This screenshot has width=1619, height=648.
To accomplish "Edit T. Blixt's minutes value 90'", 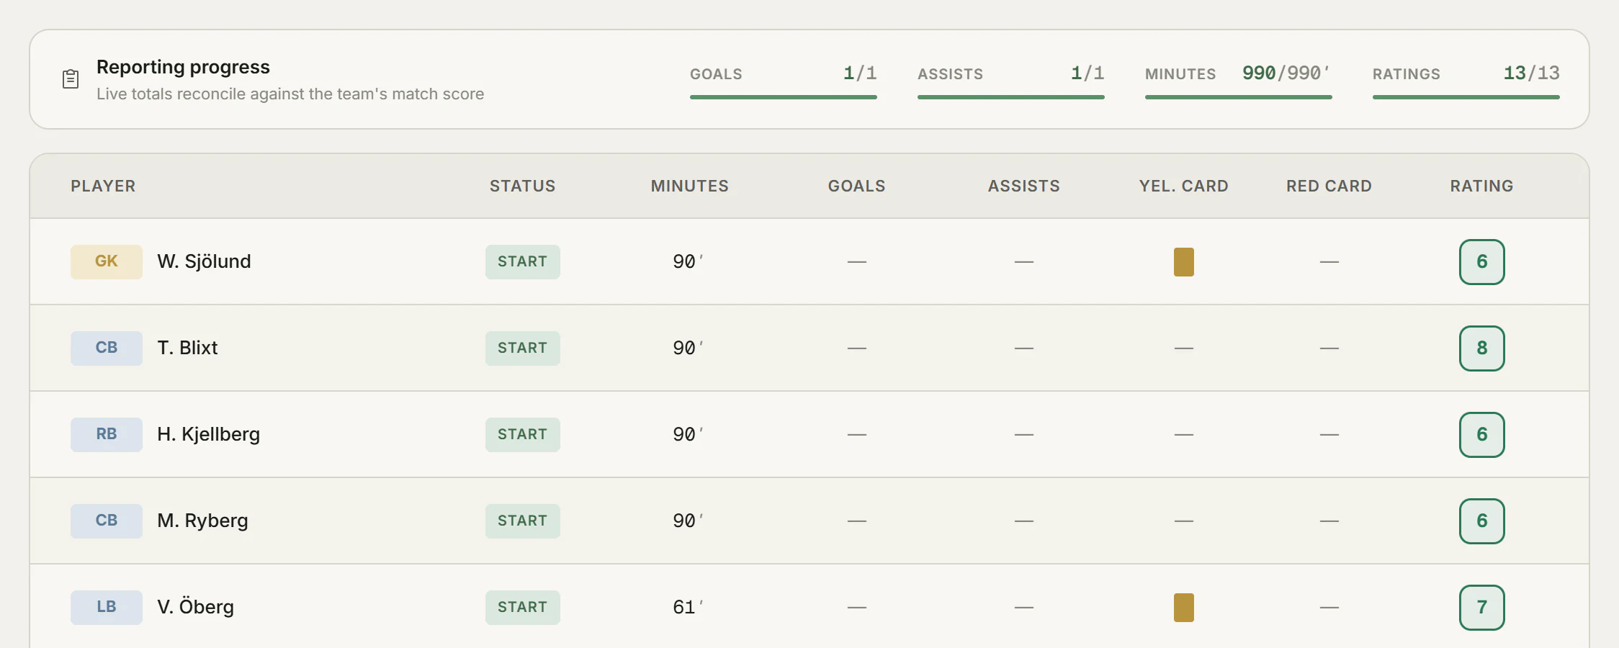I will point(689,348).
